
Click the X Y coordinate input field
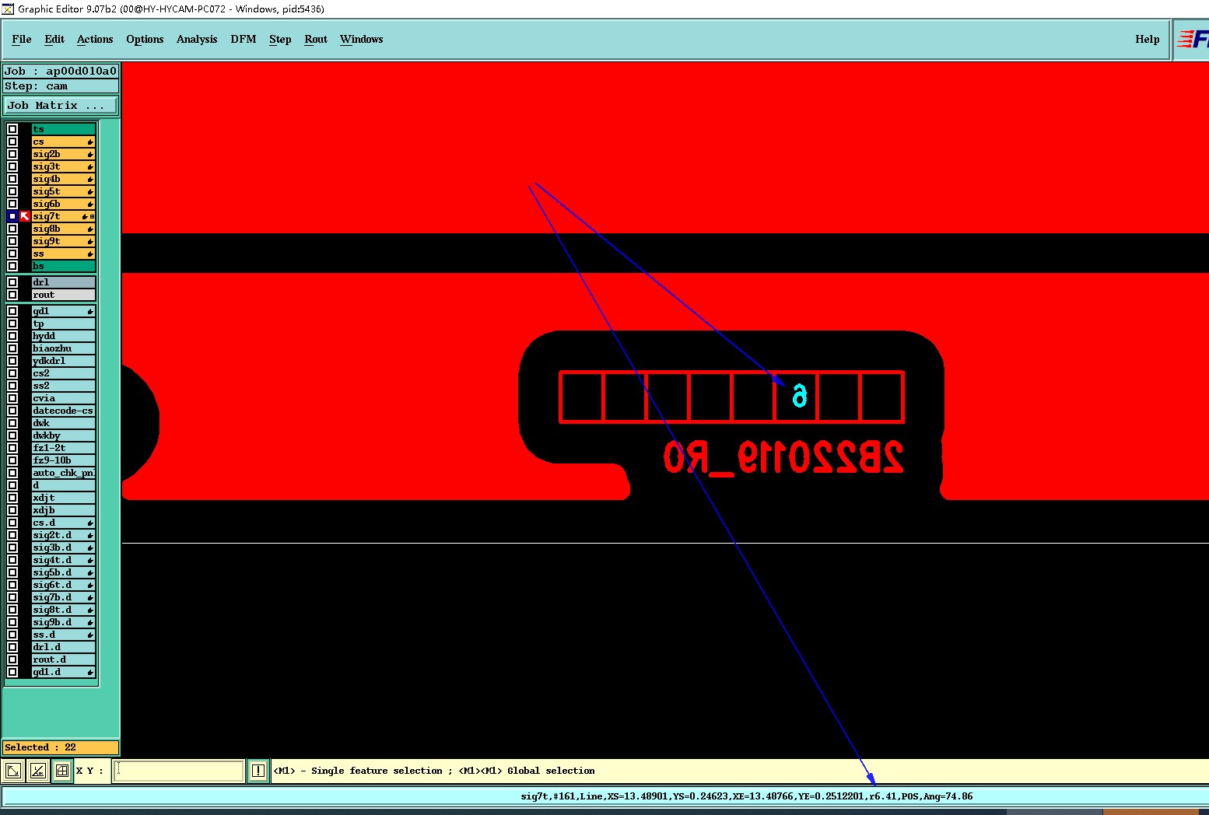click(x=179, y=771)
